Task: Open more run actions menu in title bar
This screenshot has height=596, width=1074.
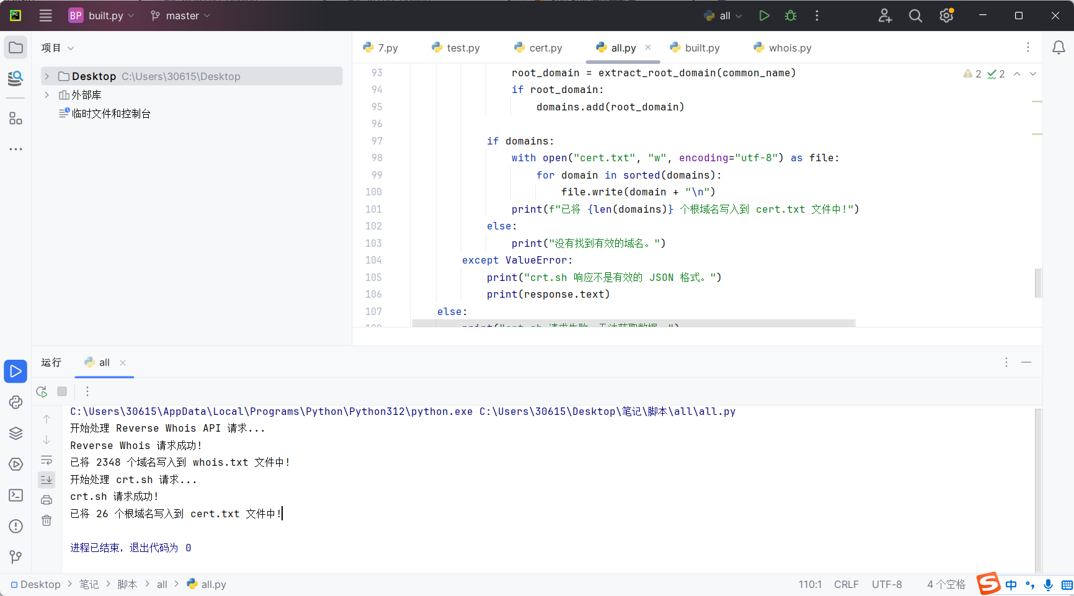Action: pos(817,16)
